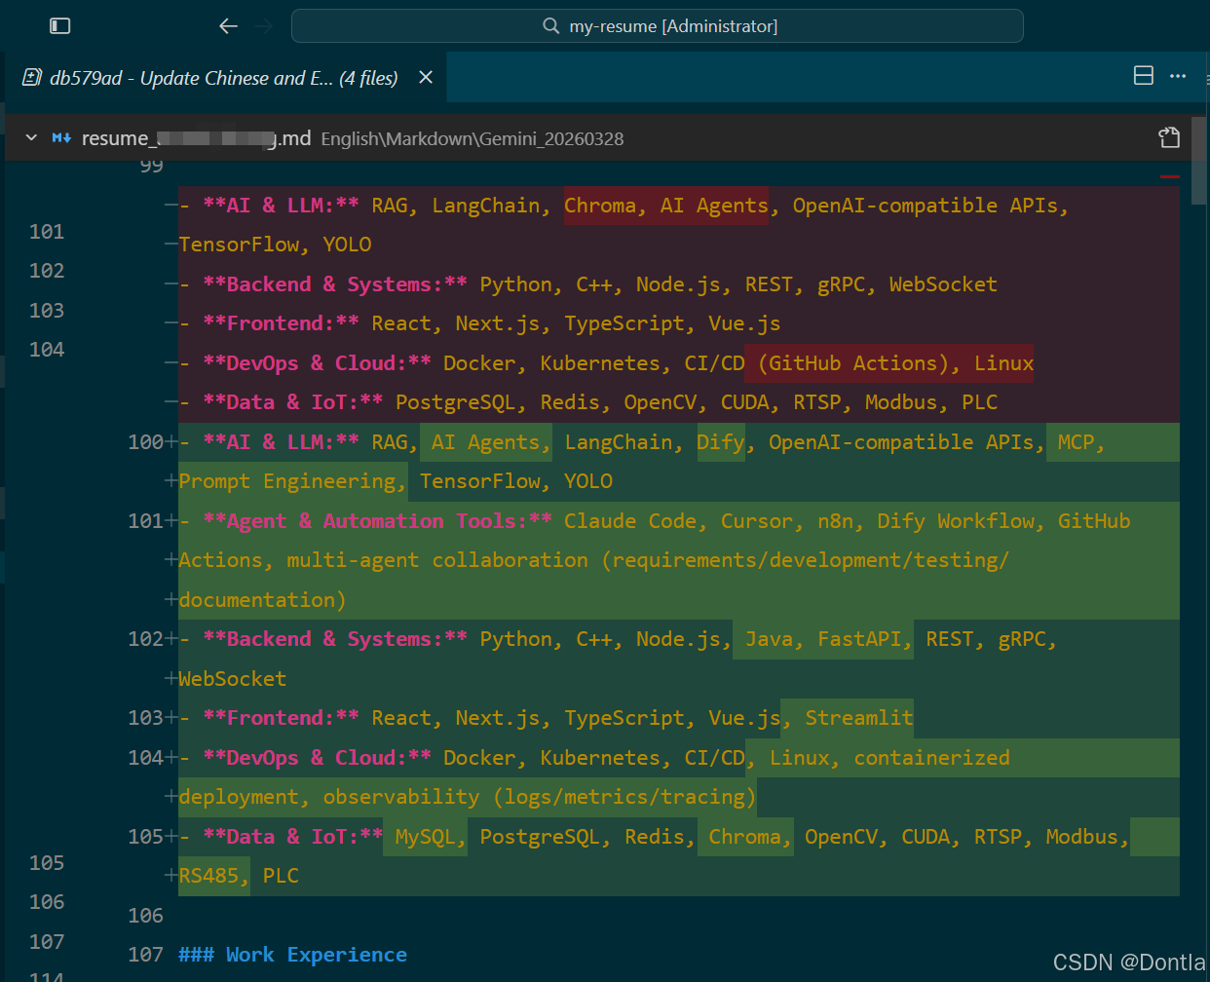
Task: Go back with the left arrow
Action: [229, 26]
